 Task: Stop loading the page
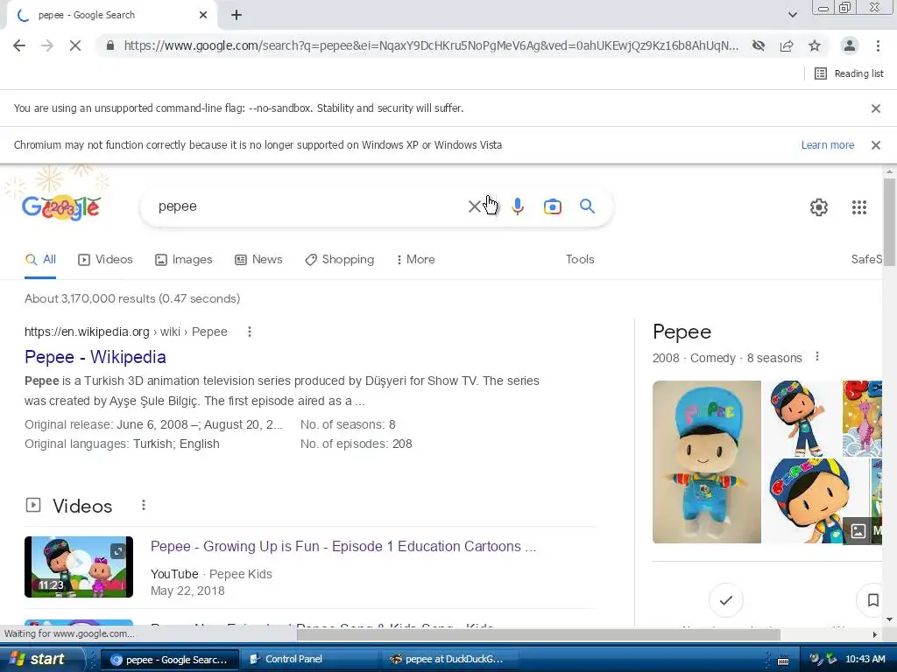(75, 45)
